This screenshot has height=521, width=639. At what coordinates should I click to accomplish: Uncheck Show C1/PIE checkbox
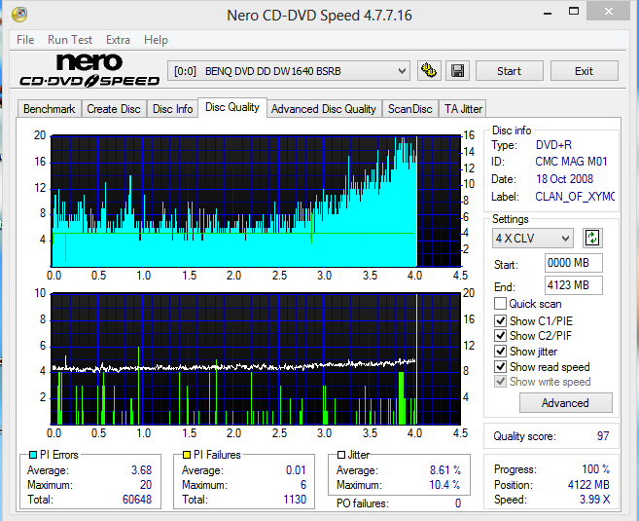click(500, 320)
